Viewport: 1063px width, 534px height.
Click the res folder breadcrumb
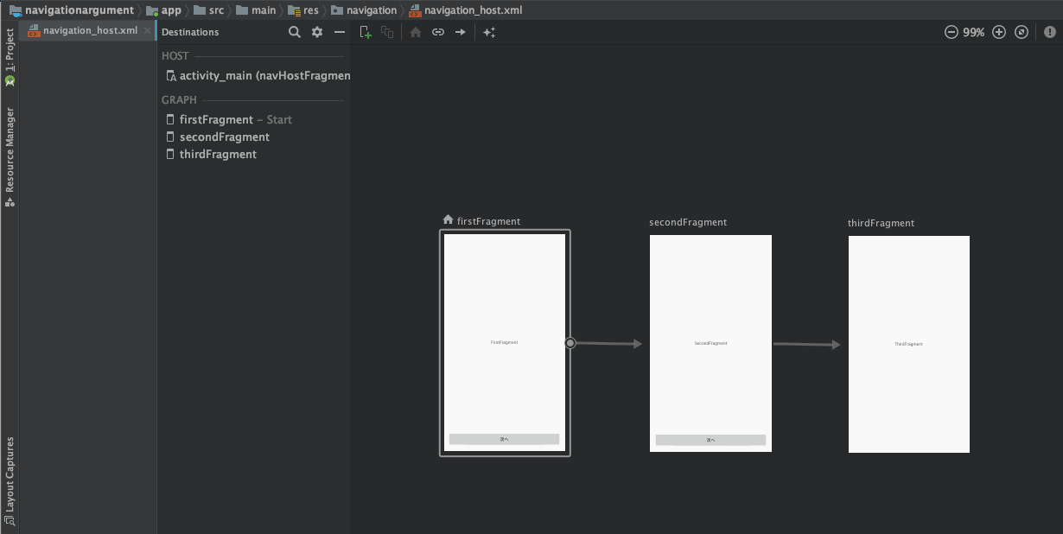pyautogui.click(x=303, y=10)
